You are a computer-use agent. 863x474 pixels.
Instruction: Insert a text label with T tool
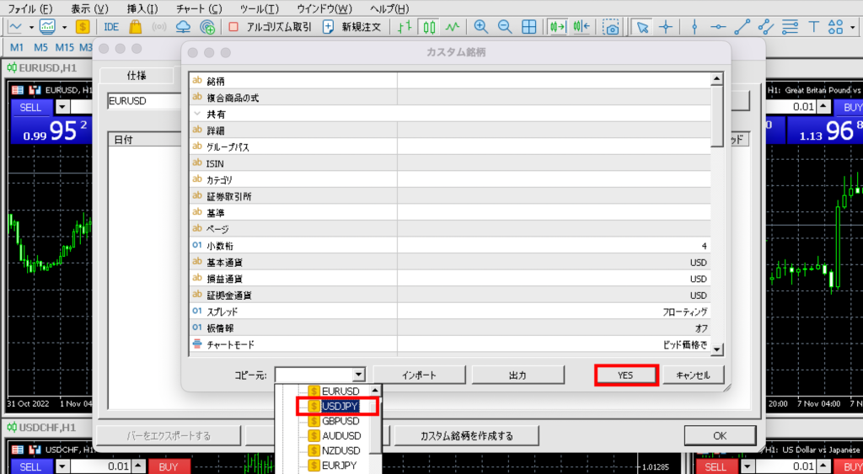pos(813,26)
